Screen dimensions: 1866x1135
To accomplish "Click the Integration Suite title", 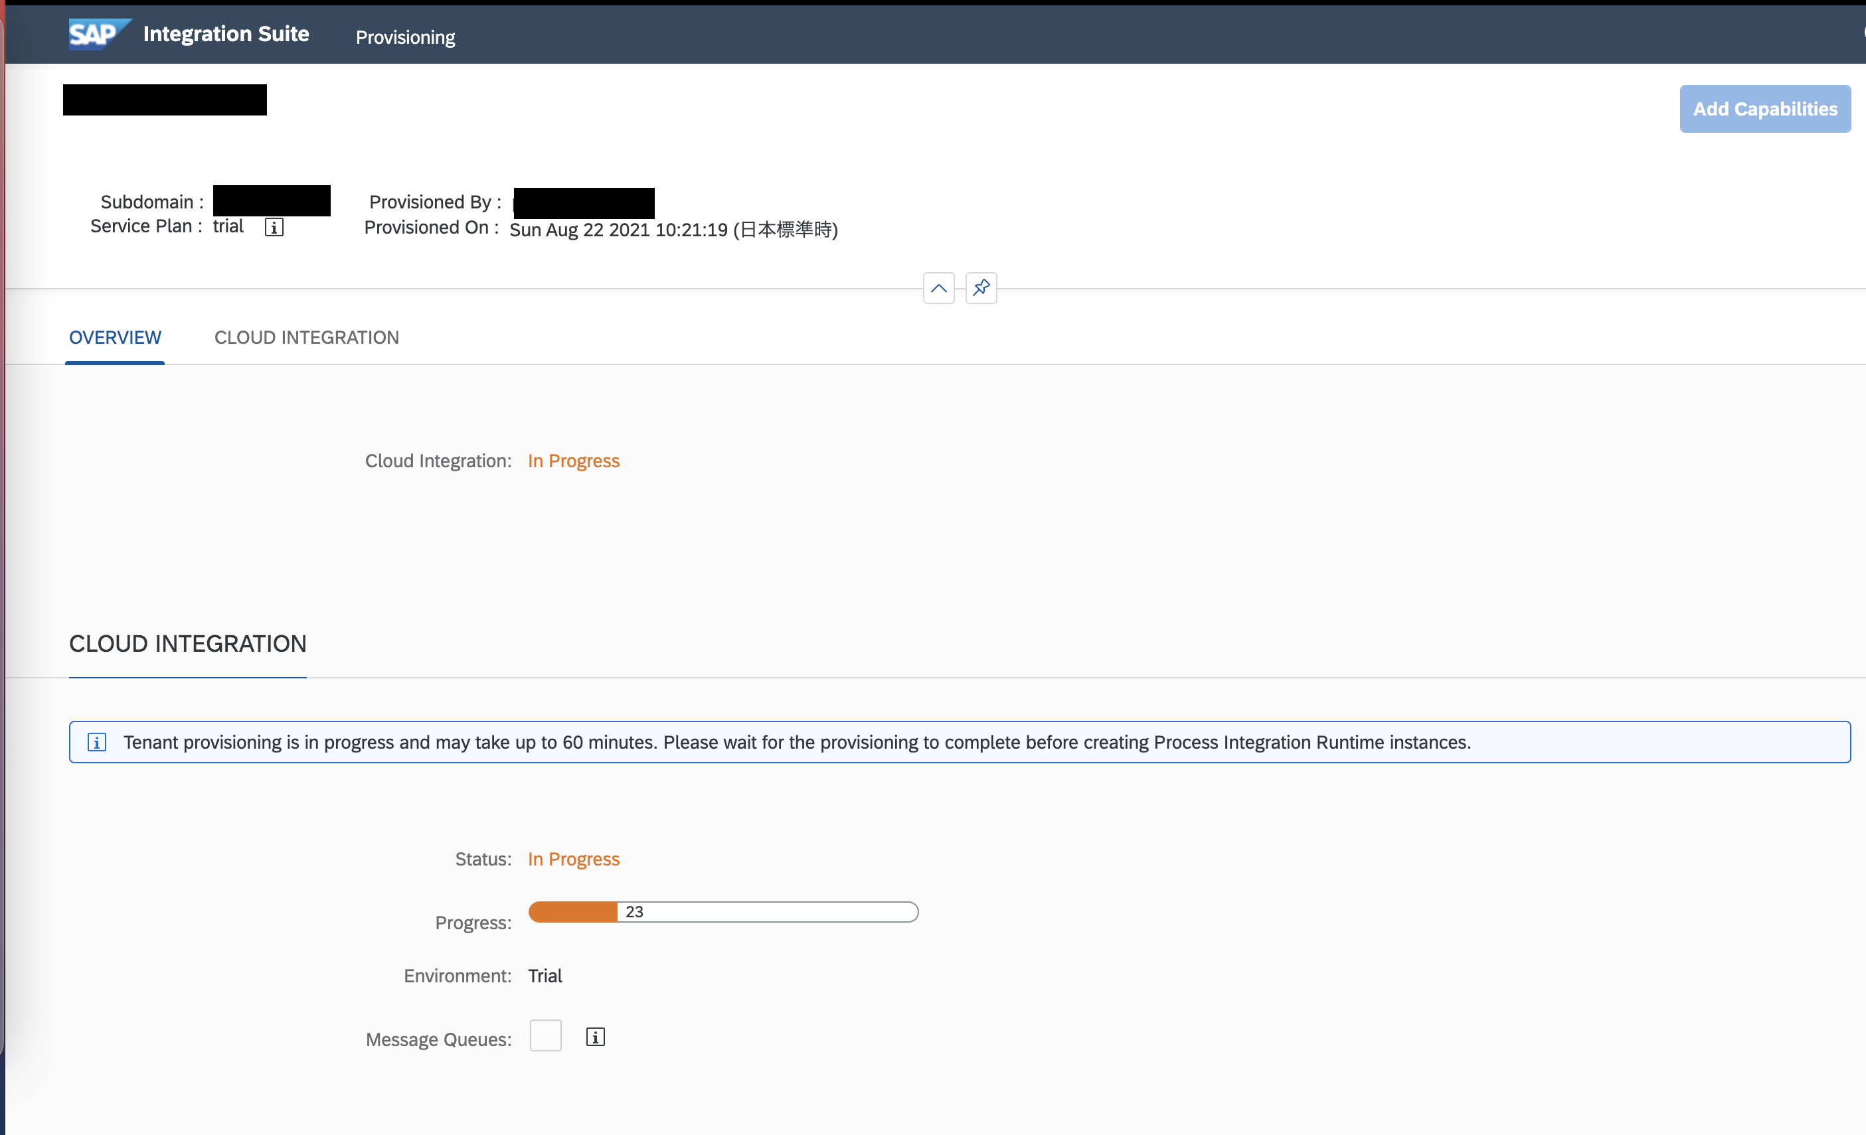I will click(226, 34).
